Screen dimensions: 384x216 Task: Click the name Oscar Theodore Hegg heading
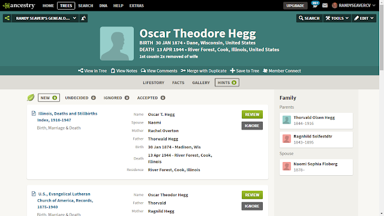tap(197, 34)
